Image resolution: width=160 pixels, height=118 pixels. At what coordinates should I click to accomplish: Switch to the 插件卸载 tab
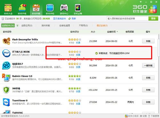[x=46, y=26]
